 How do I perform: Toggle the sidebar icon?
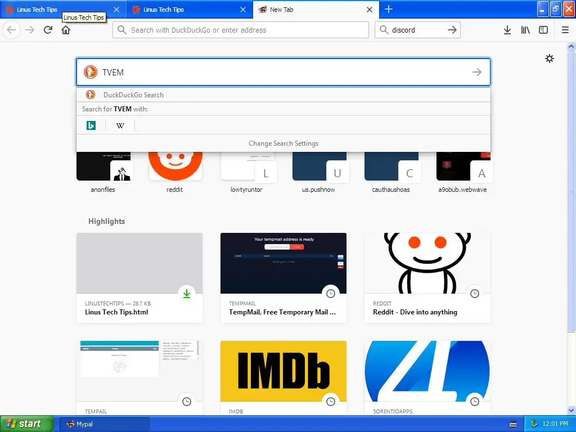click(x=543, y=30)
